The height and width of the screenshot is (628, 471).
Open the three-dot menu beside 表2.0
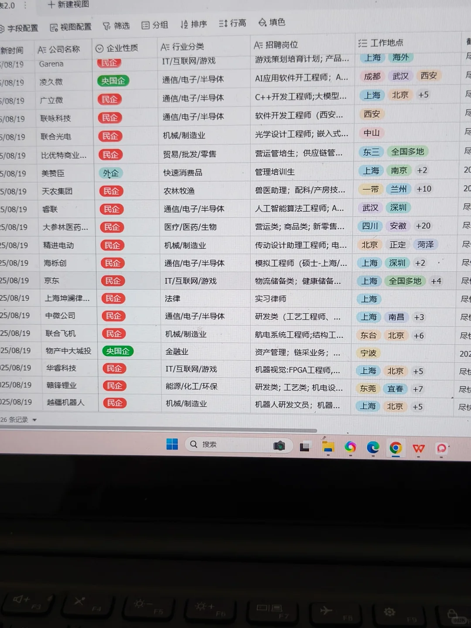(26, 5)
